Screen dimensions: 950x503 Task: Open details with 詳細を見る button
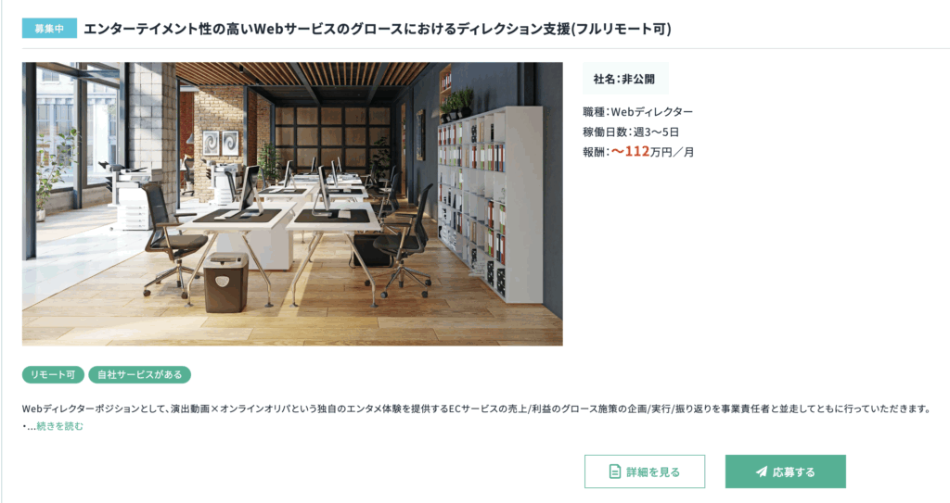[x=645, y=472]
